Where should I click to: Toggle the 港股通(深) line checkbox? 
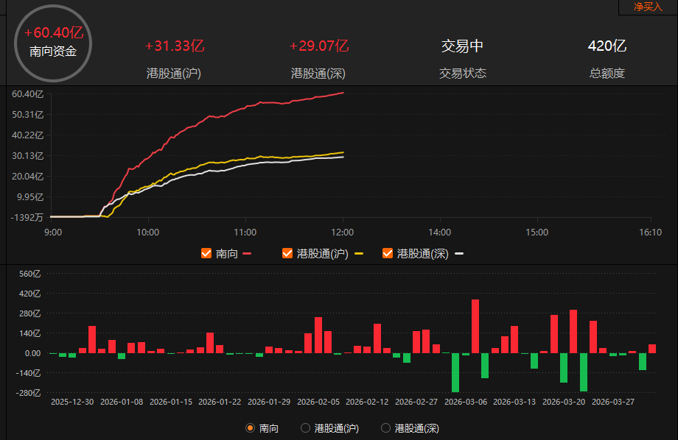click(x=388, y=254)
